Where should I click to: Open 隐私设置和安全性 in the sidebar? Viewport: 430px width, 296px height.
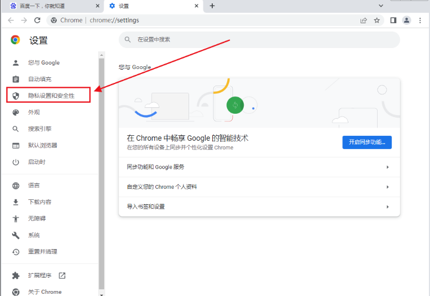tap(49, 95)
